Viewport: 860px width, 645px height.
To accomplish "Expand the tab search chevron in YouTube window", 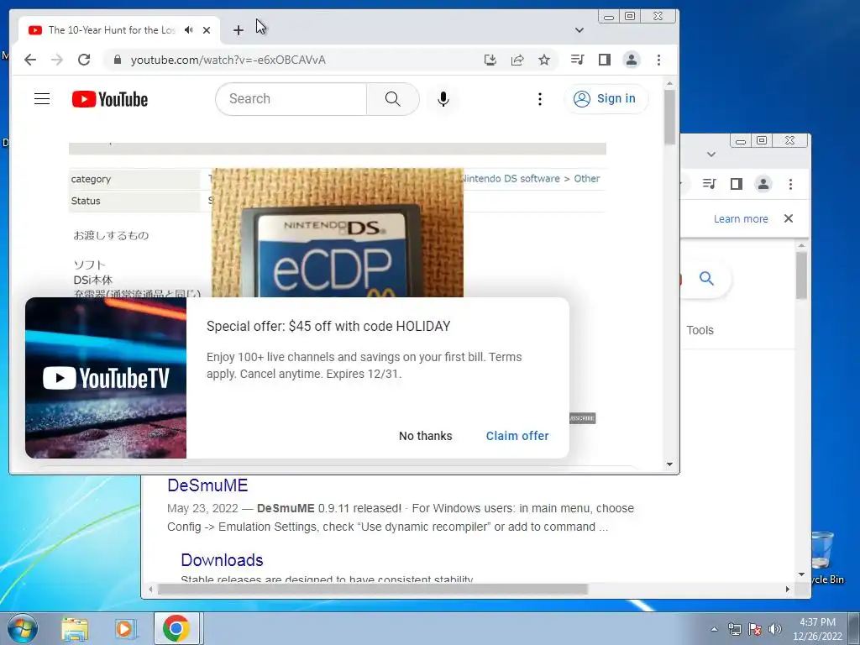I will point(579,30).
